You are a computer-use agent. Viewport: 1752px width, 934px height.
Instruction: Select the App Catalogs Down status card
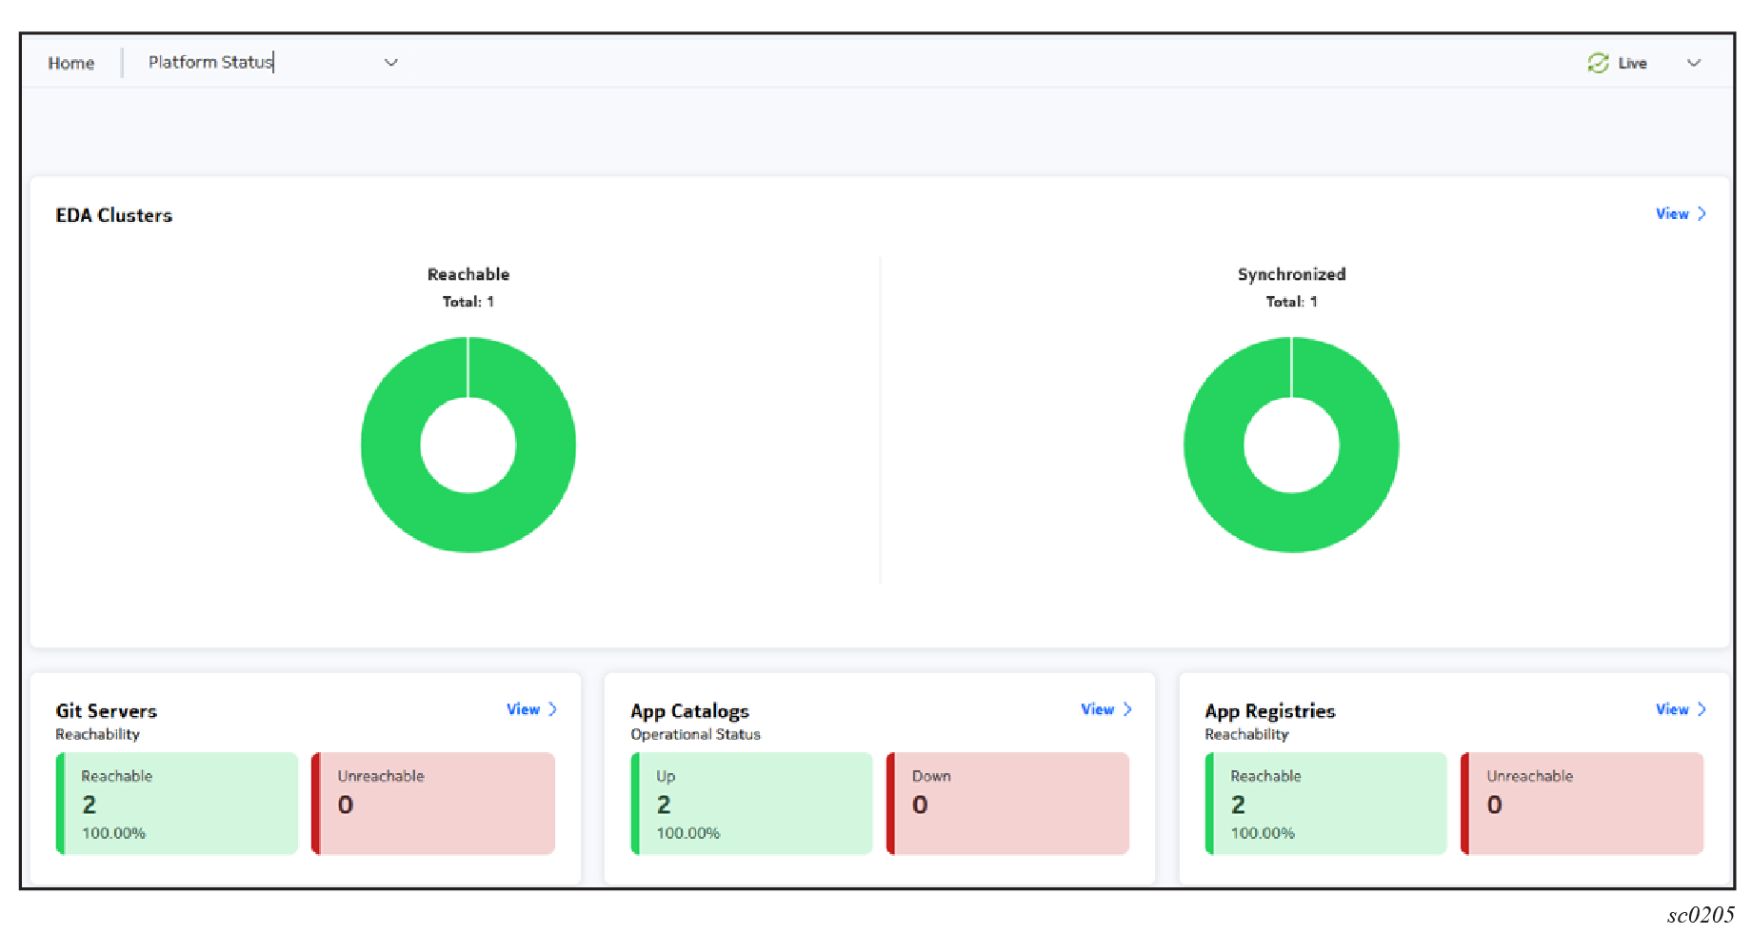click(1008, 804)
